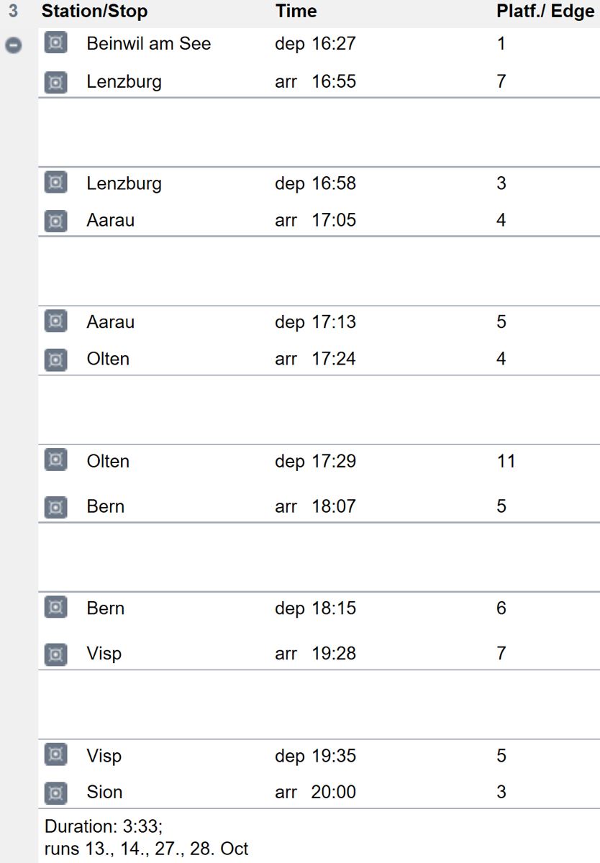This screenshot has height=863, width=600.
Task: Click station icon beside Visp departure 19:35
Action: click(x=55, y=756)
